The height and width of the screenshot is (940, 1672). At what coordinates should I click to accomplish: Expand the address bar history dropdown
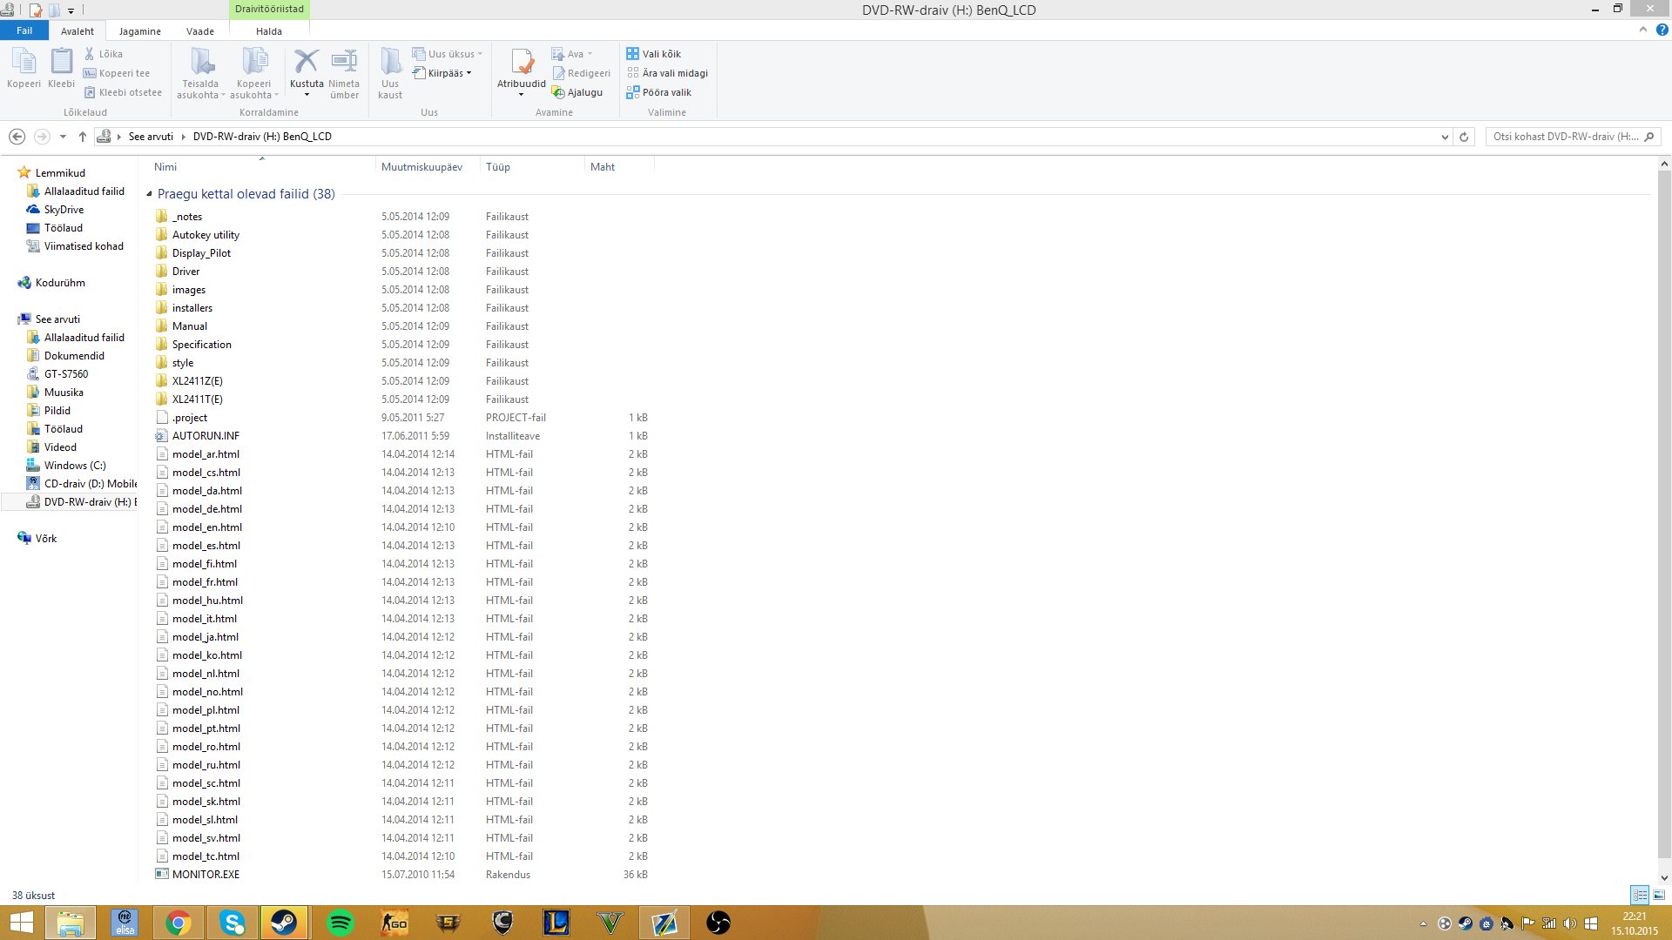pos(1445,137)
